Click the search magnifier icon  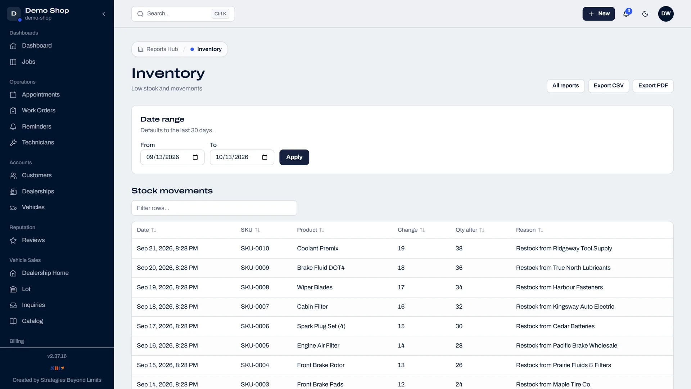click(140, 14)
